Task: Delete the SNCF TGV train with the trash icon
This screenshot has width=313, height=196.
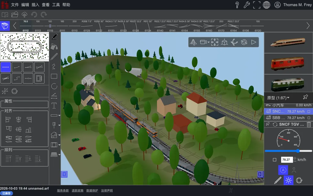Action: [x=309, y=124]
